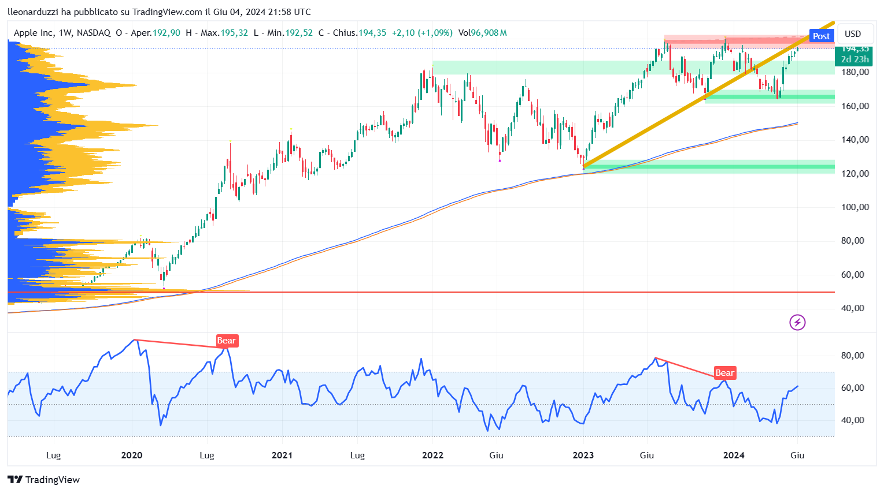Click the 2d 23h bar countdown label
884x493 pixels.
coord(855,59)
